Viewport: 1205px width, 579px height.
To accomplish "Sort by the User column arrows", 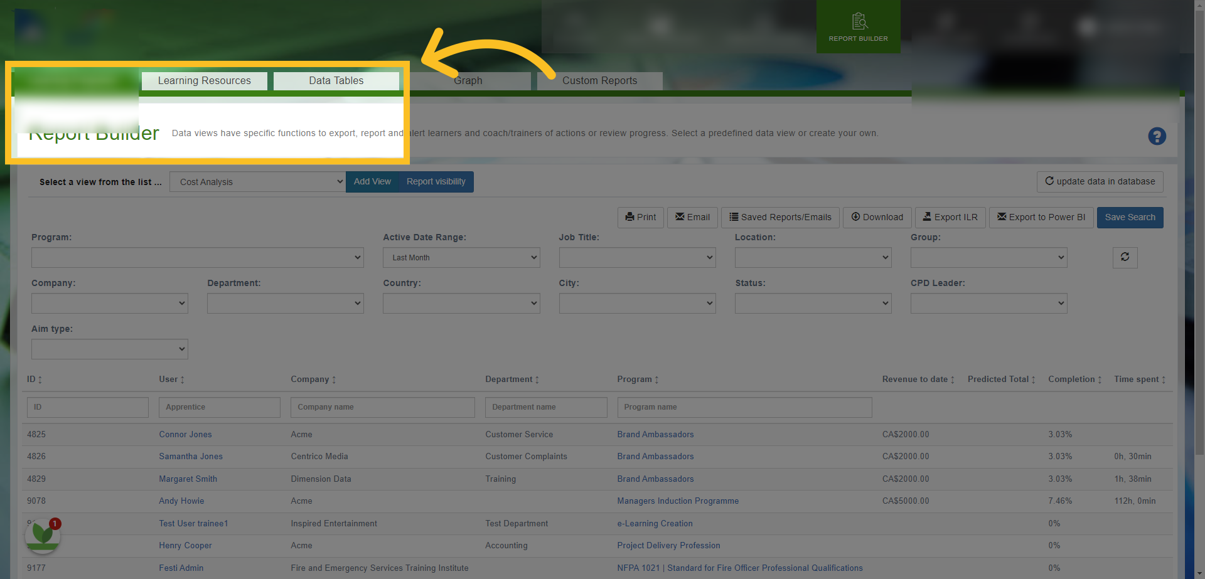I will (x=182, y=380).
